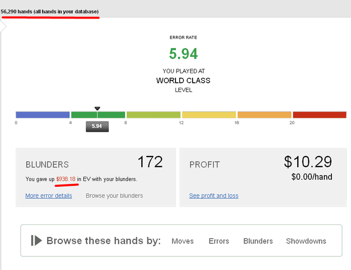Click Browse your blunders
This screenshot has height=270, width=351.
click(x=114, y=196)
